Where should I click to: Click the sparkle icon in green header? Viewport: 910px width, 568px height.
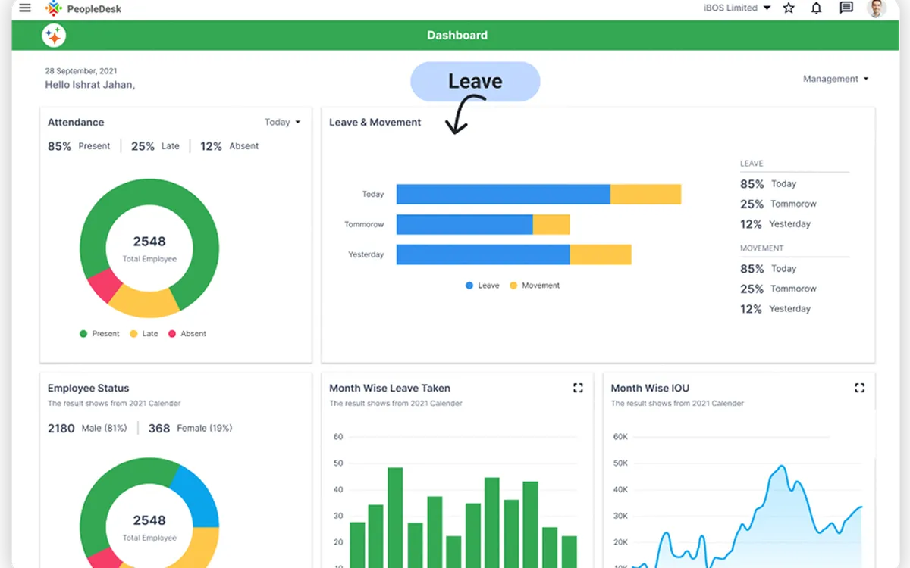[x=54, y=36]
